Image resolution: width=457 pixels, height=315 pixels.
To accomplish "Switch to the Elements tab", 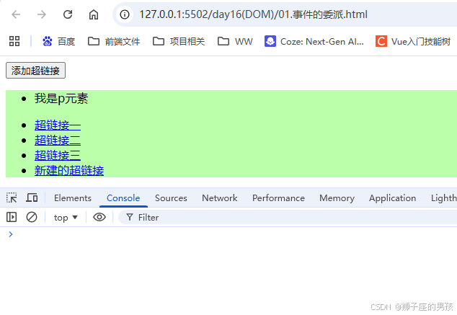I will pos(73,198).
